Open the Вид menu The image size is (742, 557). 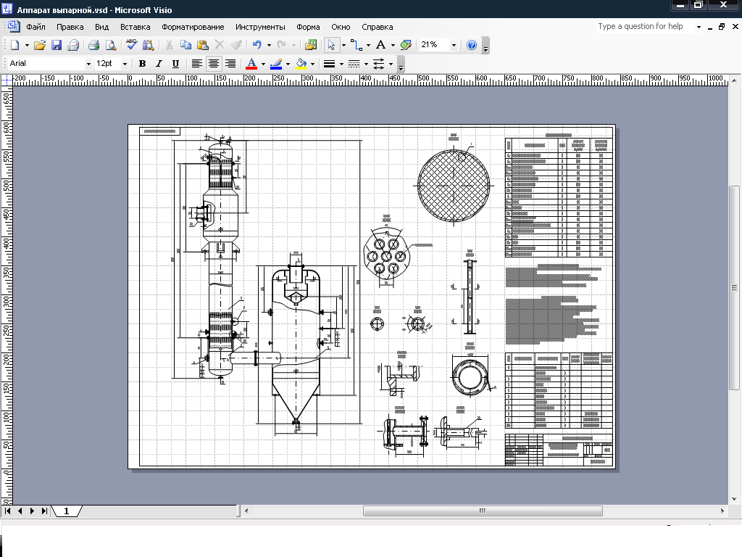tap(101, 27)
